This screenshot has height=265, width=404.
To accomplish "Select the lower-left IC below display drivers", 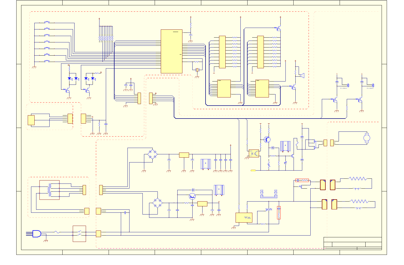I will 224,89.
